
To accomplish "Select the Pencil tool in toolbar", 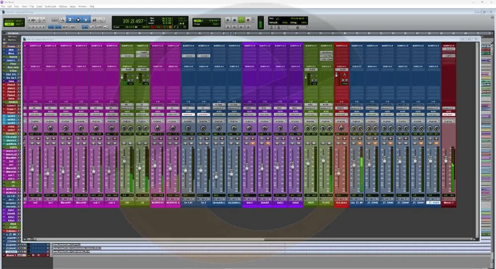I will pos(101,20).
